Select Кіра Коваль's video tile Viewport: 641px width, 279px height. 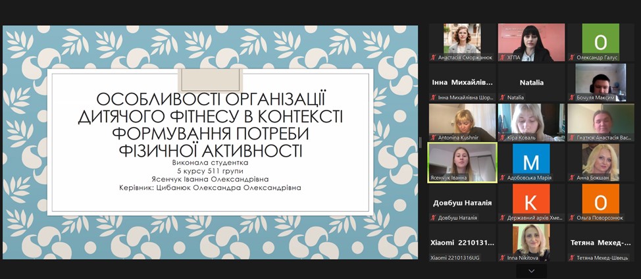531,122
